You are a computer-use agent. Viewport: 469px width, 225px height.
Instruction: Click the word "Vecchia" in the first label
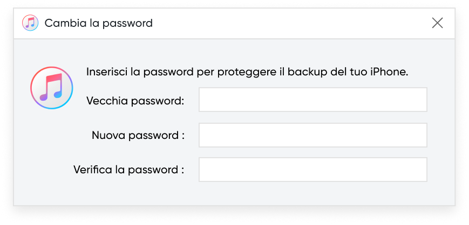pyautogui.click(x=105, y=100)
